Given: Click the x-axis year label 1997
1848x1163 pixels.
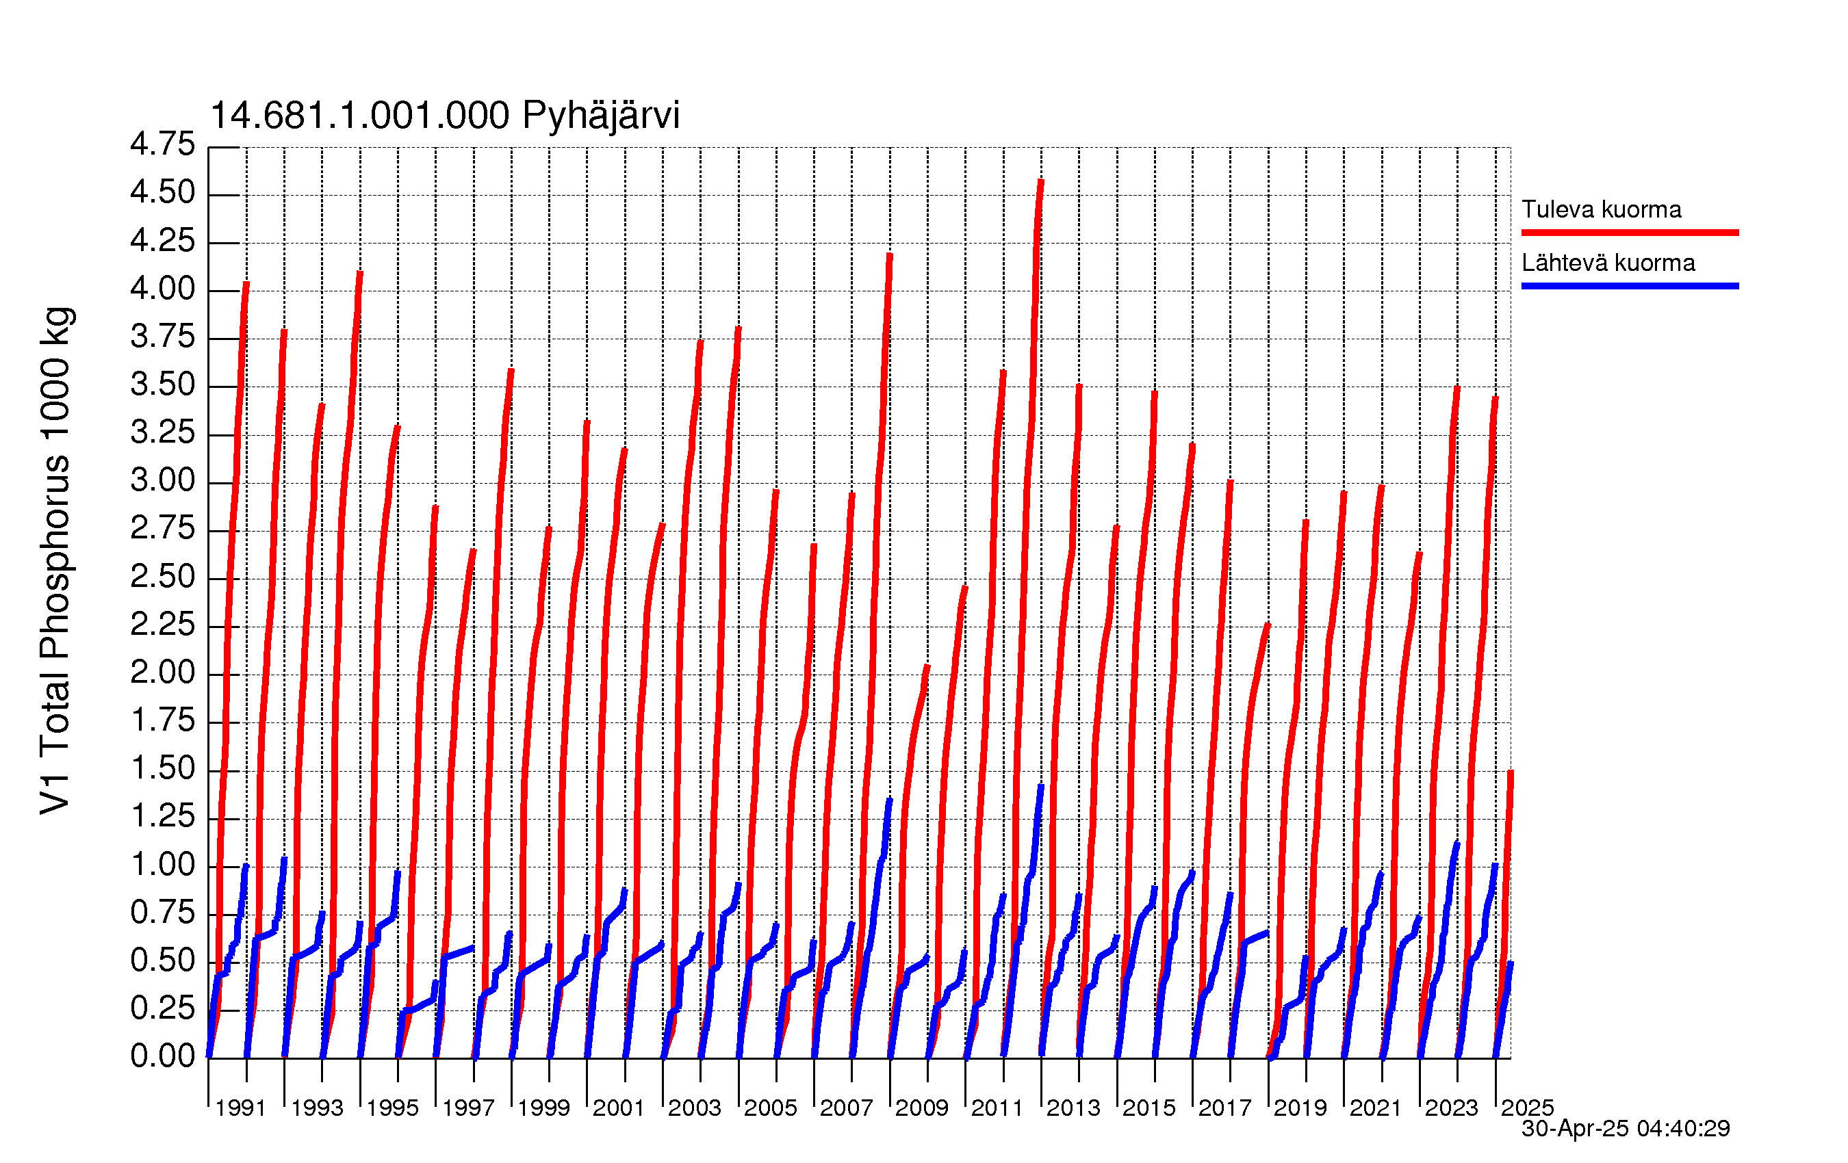Looking at the screenshot, I should [x=468, y=1108].
